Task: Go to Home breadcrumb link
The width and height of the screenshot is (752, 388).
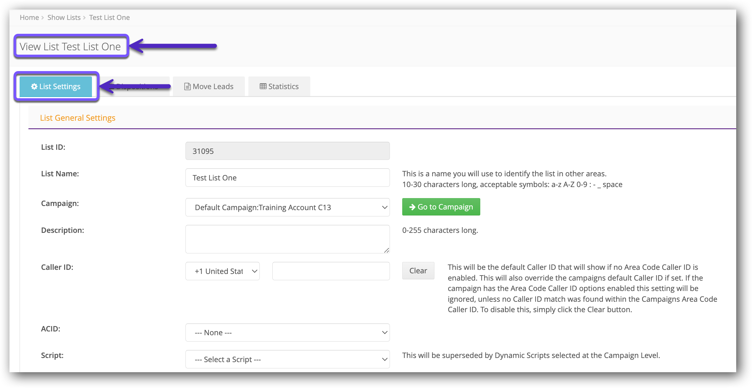Action: (29, 18)
